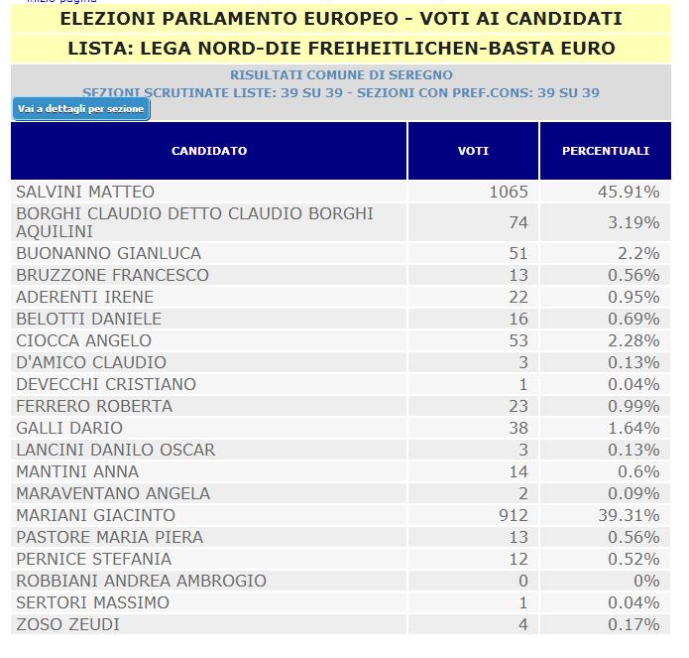Click the VOTI column header

tap(473, 151)
